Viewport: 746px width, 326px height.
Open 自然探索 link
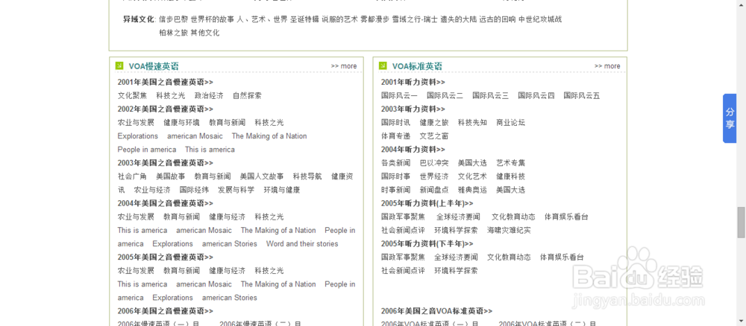pos(247,95)
